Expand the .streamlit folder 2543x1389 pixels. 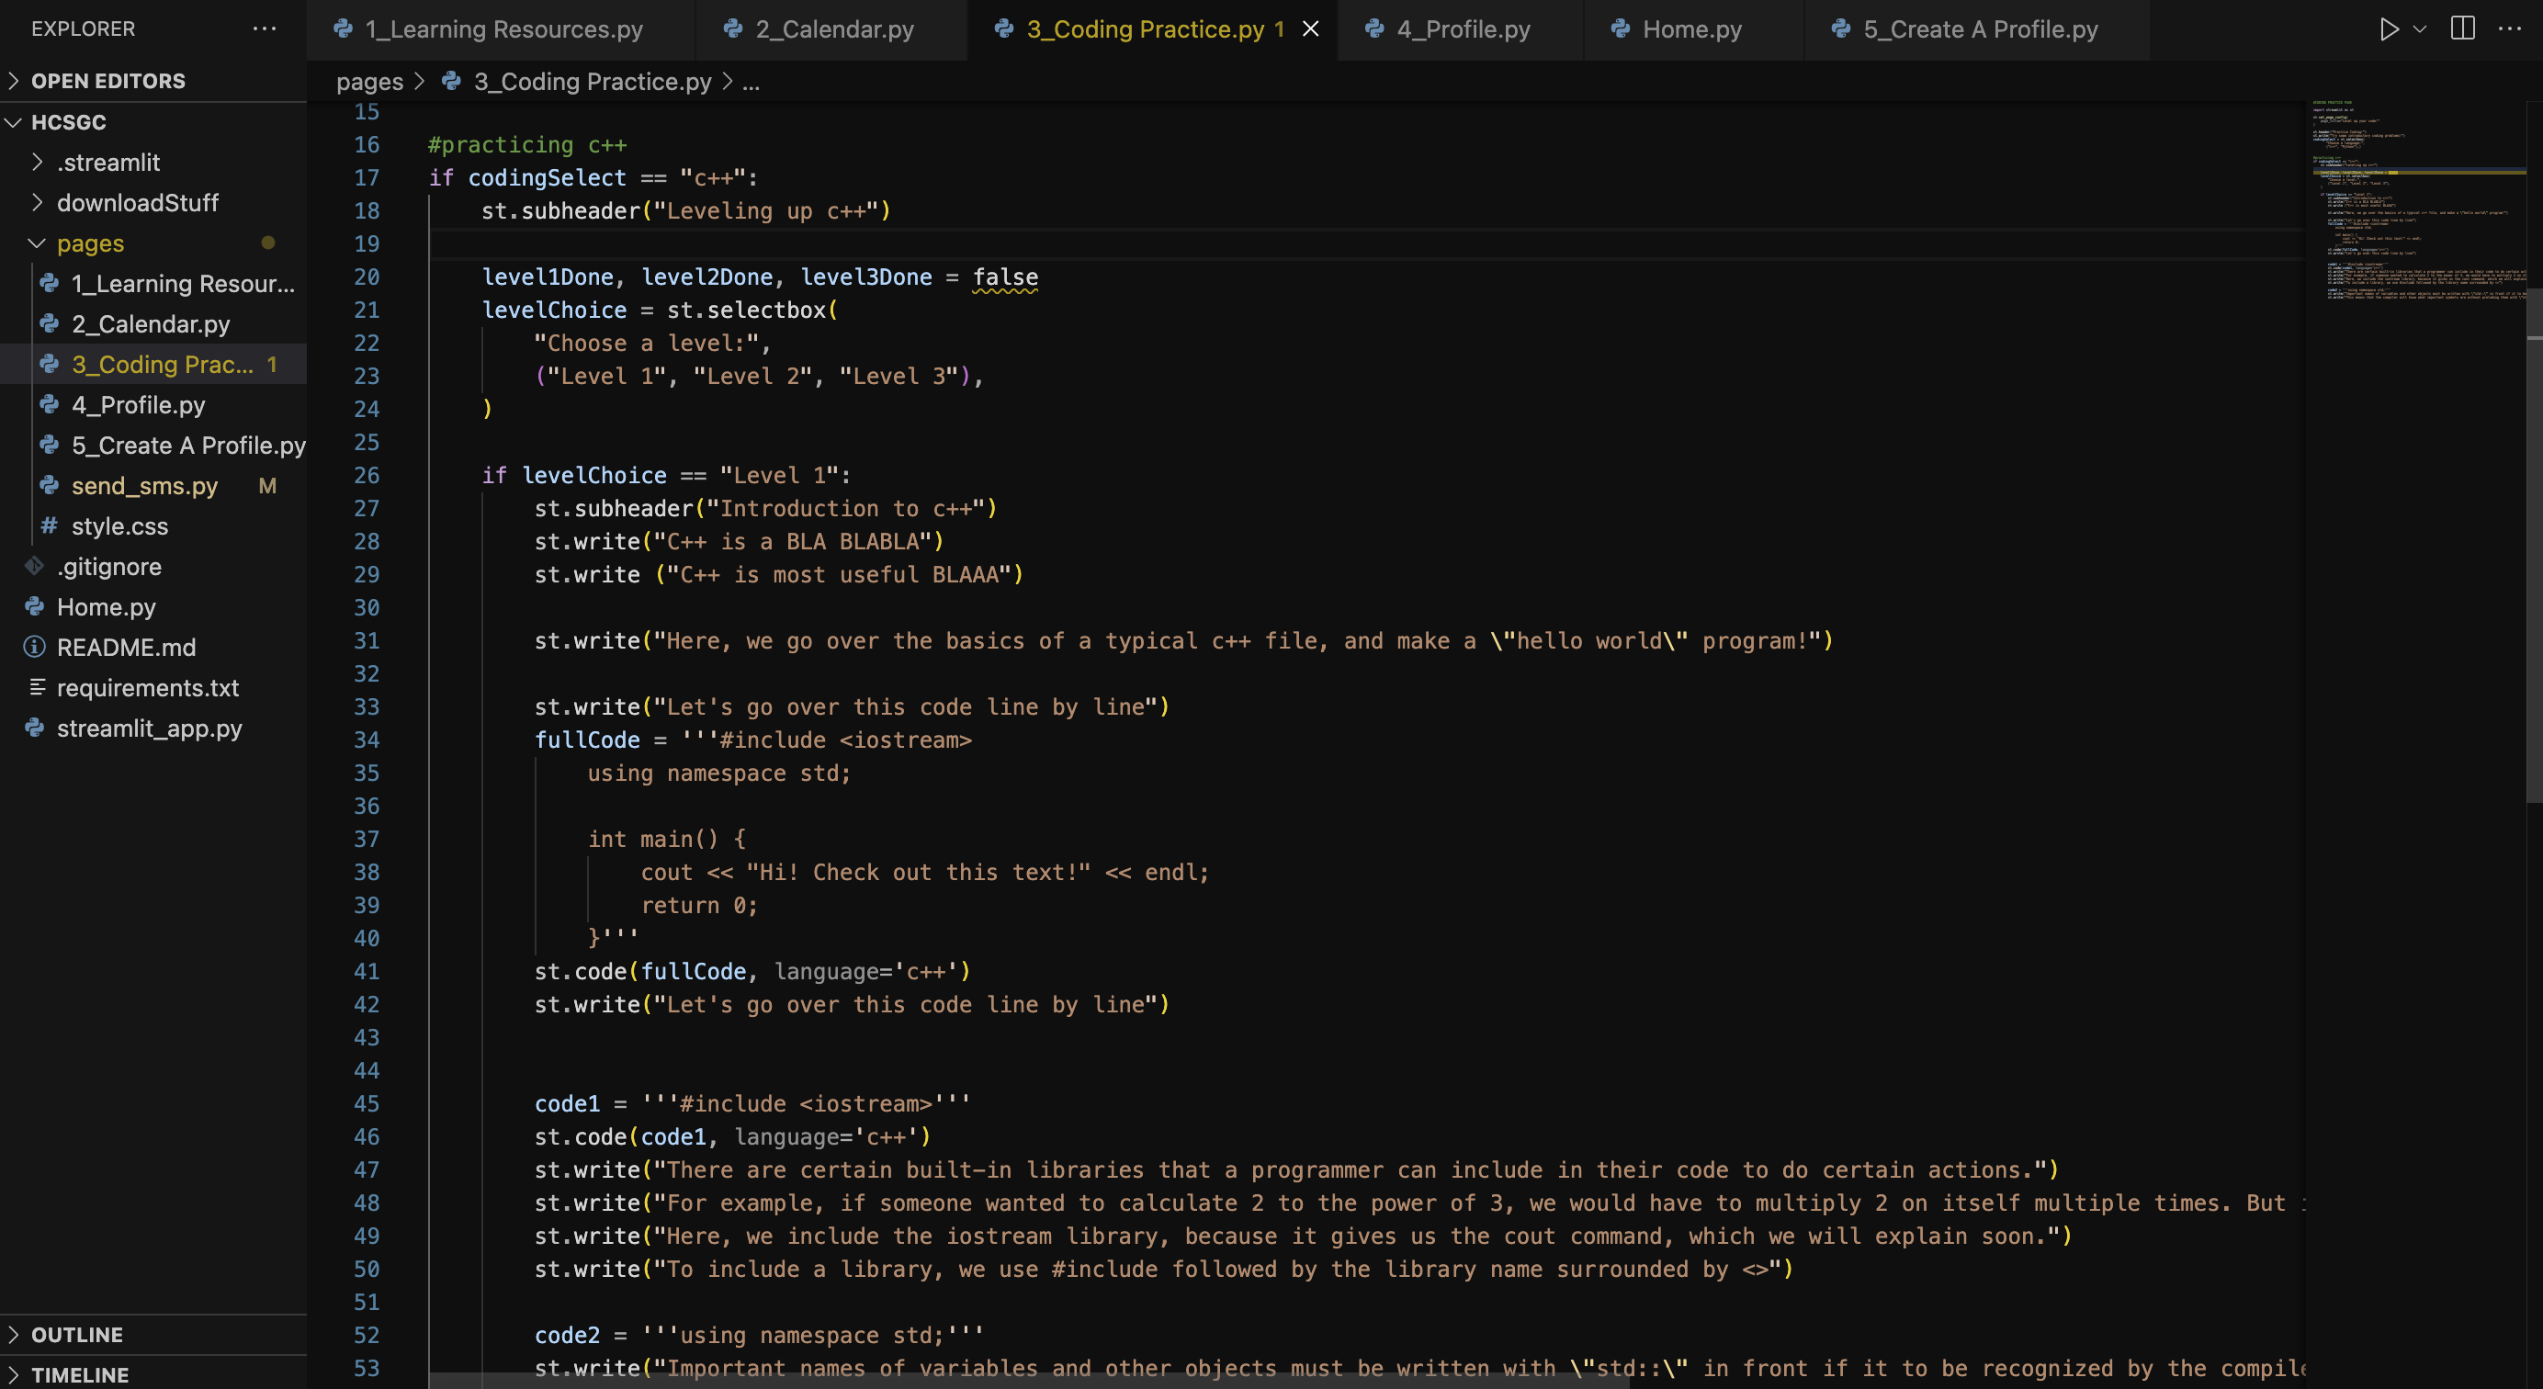[108, 162]
